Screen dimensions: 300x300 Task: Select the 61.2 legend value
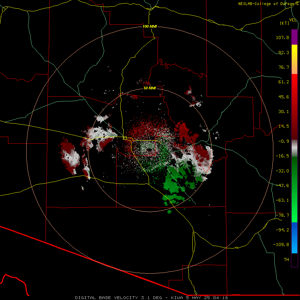pos(284,82)
